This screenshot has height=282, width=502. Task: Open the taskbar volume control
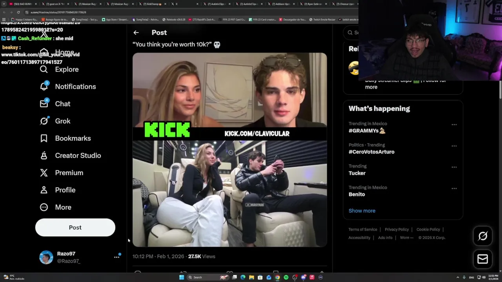(x=484, y=277)
